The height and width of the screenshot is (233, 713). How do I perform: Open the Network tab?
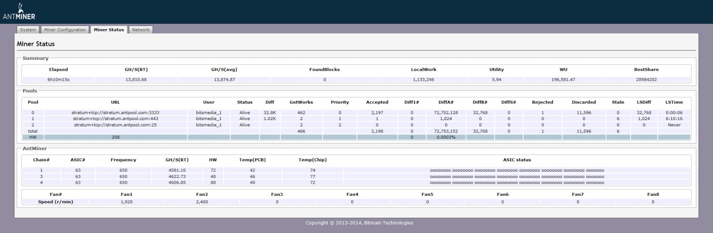click(141, 30)
